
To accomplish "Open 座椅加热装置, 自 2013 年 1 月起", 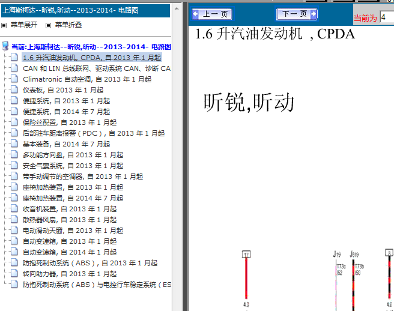I will 73,187.
